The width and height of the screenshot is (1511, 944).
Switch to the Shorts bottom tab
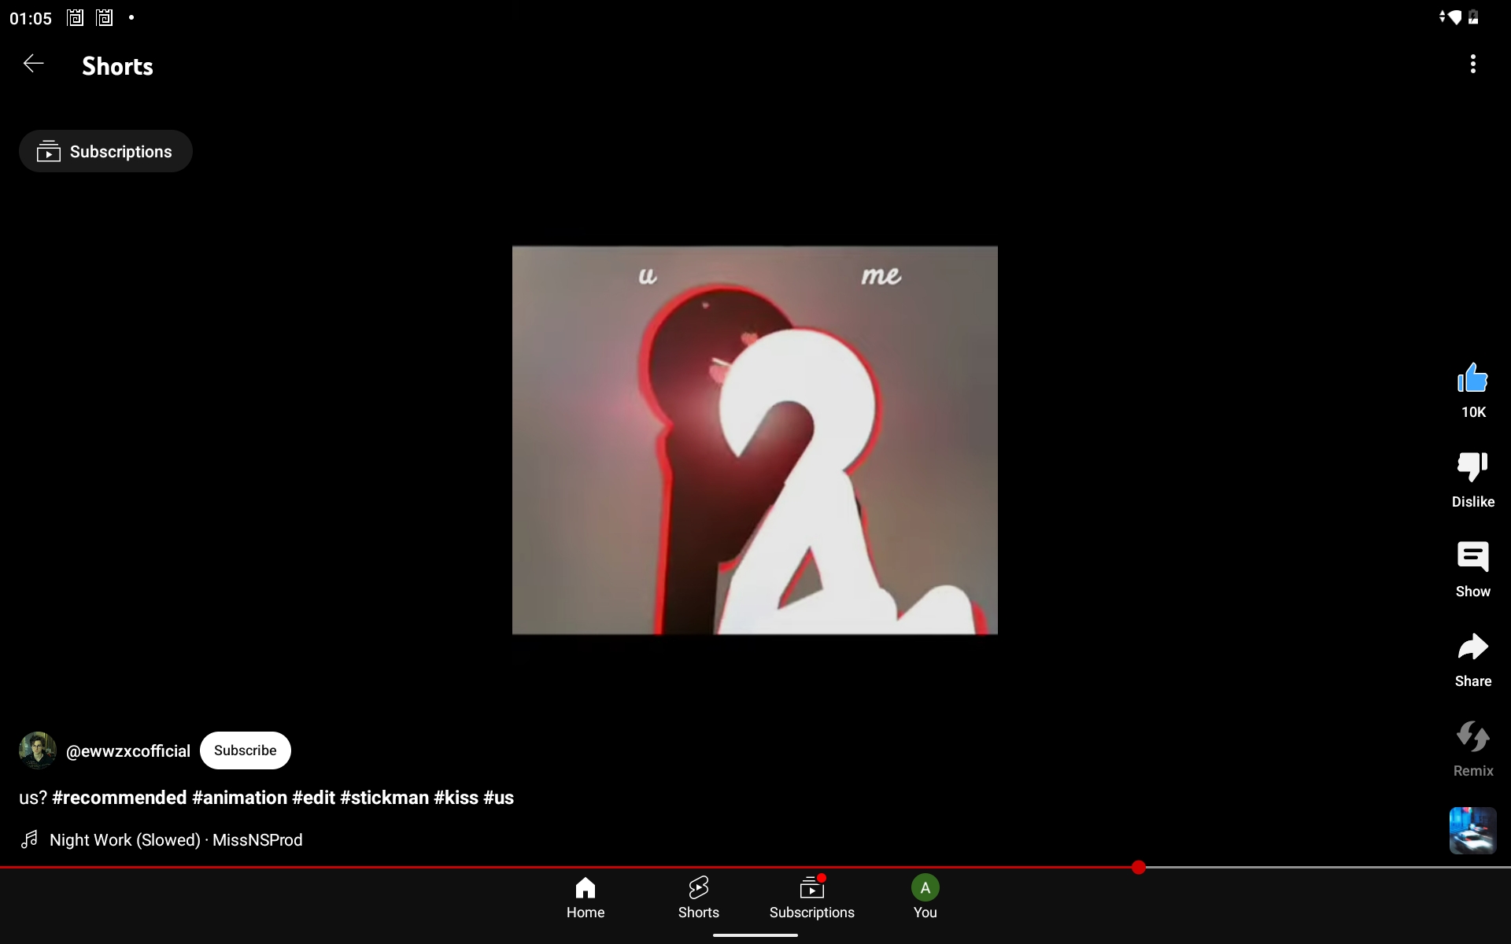699,898
